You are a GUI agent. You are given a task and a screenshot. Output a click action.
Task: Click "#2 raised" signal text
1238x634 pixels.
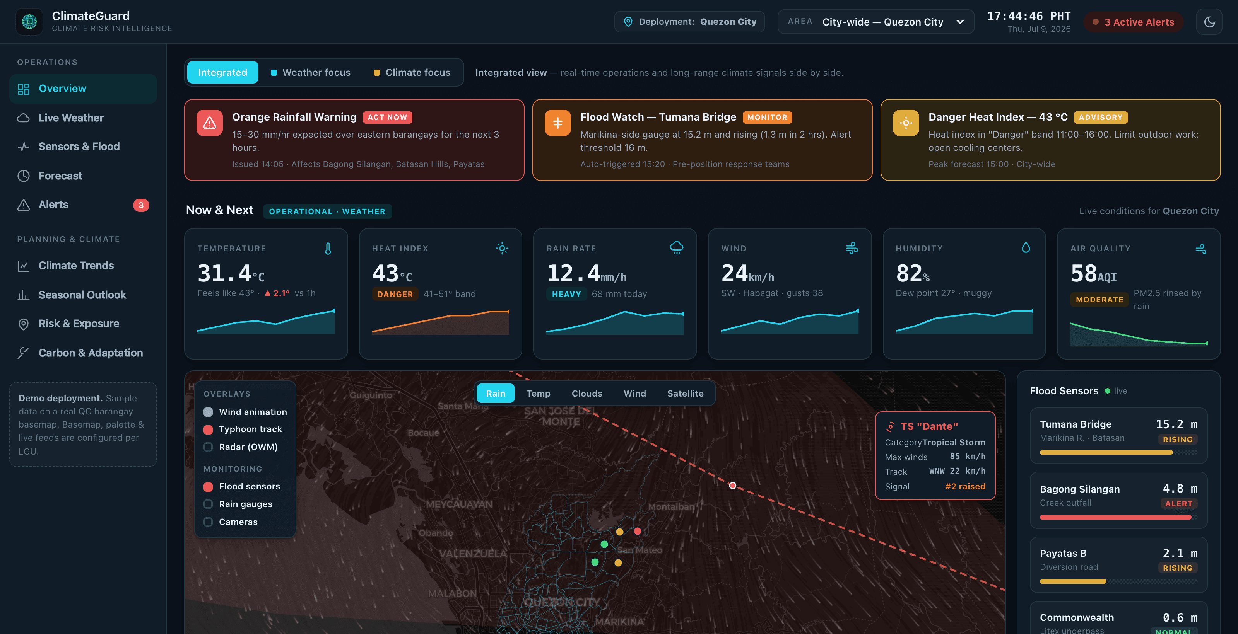965,487
